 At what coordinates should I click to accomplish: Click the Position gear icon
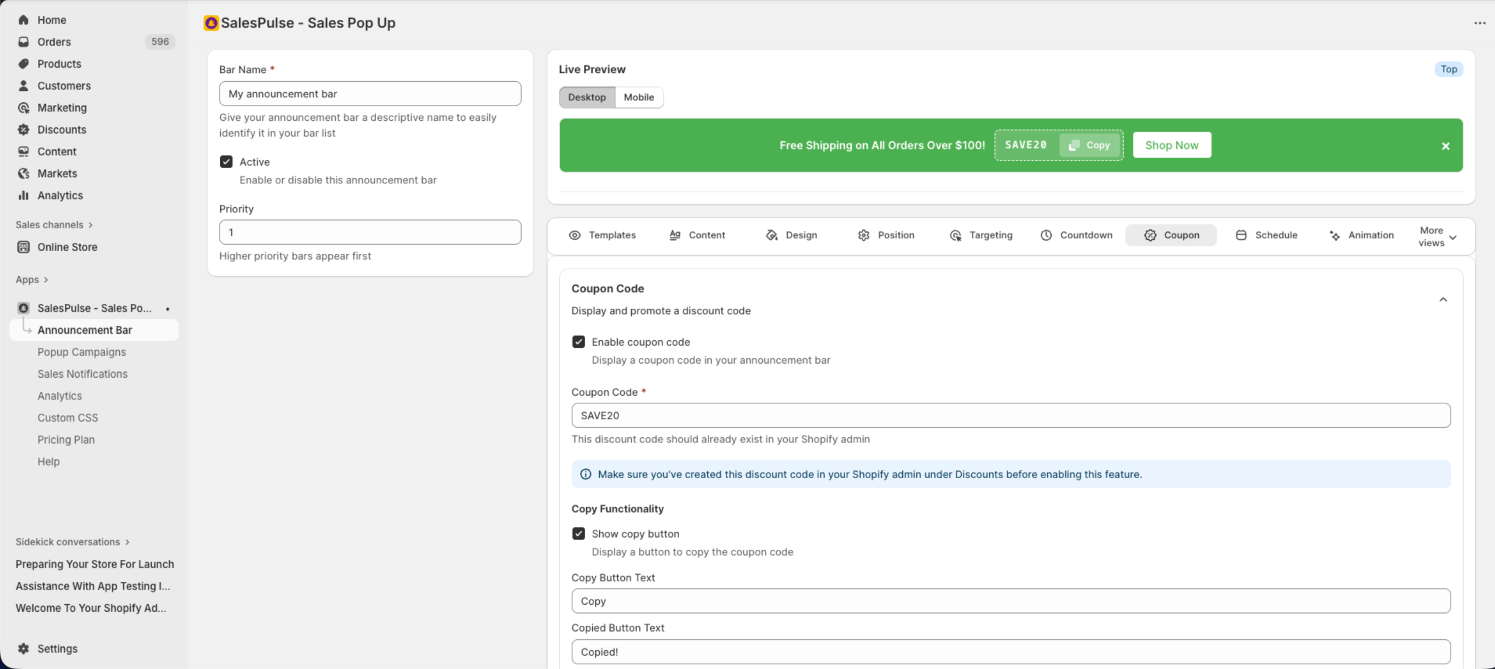(x=864, y=235)
